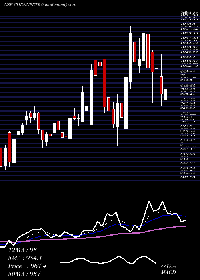Screen dimensions: 200x280
Task: Click the 929.98 price axis label
Action: 188,107
